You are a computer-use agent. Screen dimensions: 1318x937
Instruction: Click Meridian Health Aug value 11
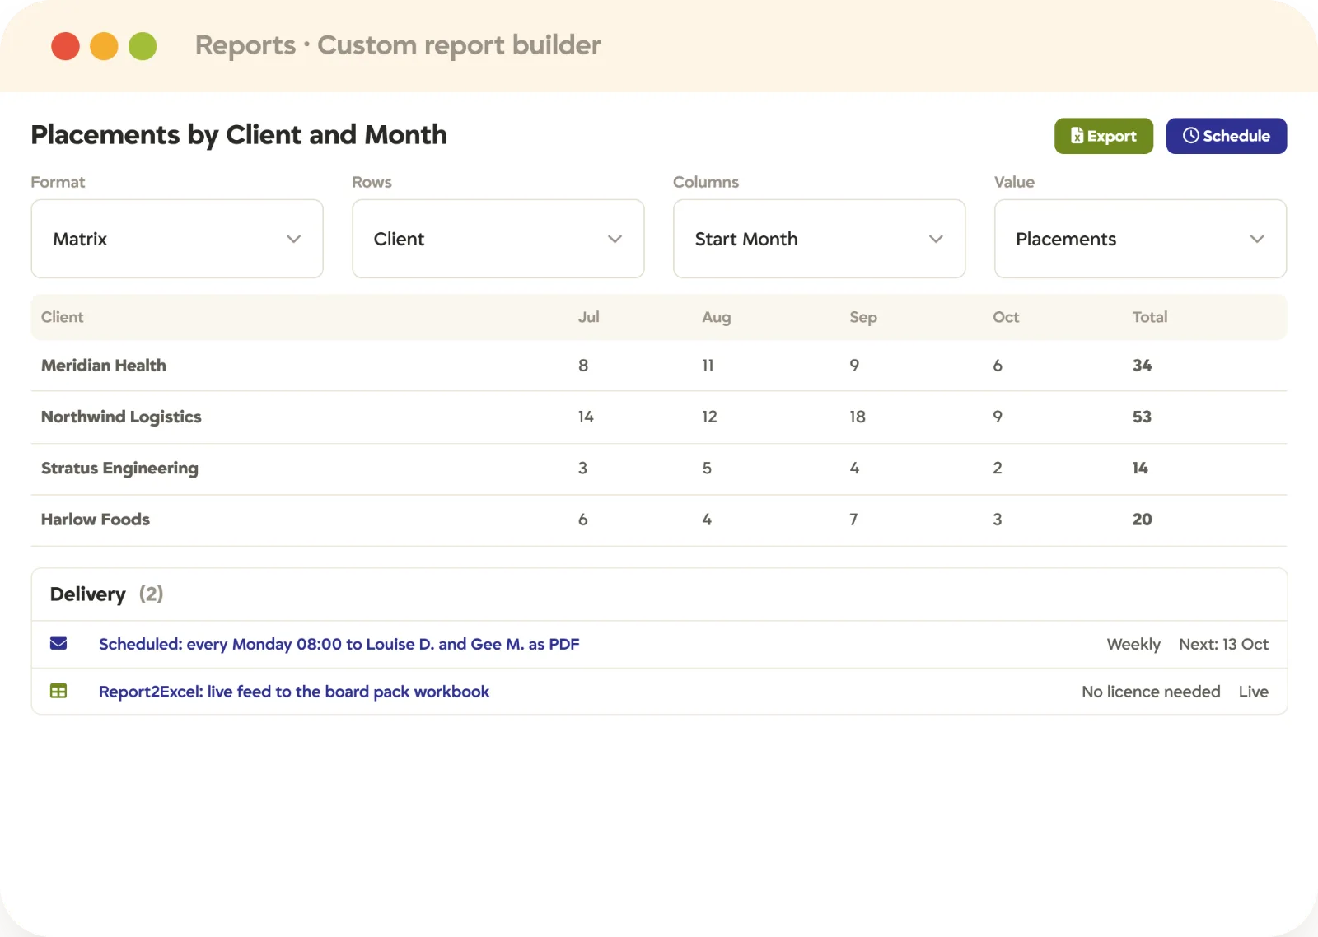(708, 366)
